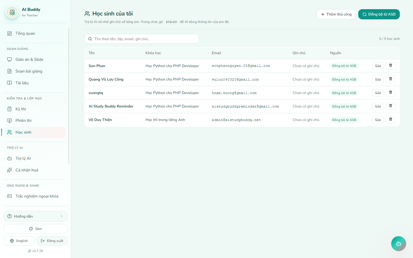Click the 'Học thi trong tiếng Anh' course cell
This screenshot has height=258, width=413.
165,120
